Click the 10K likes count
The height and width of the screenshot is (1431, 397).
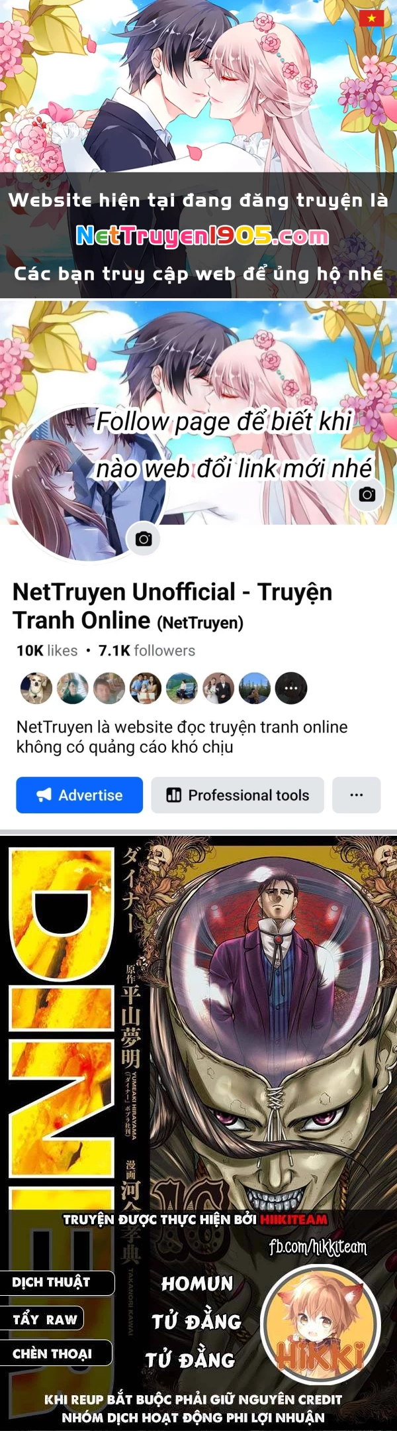[47, 650]
